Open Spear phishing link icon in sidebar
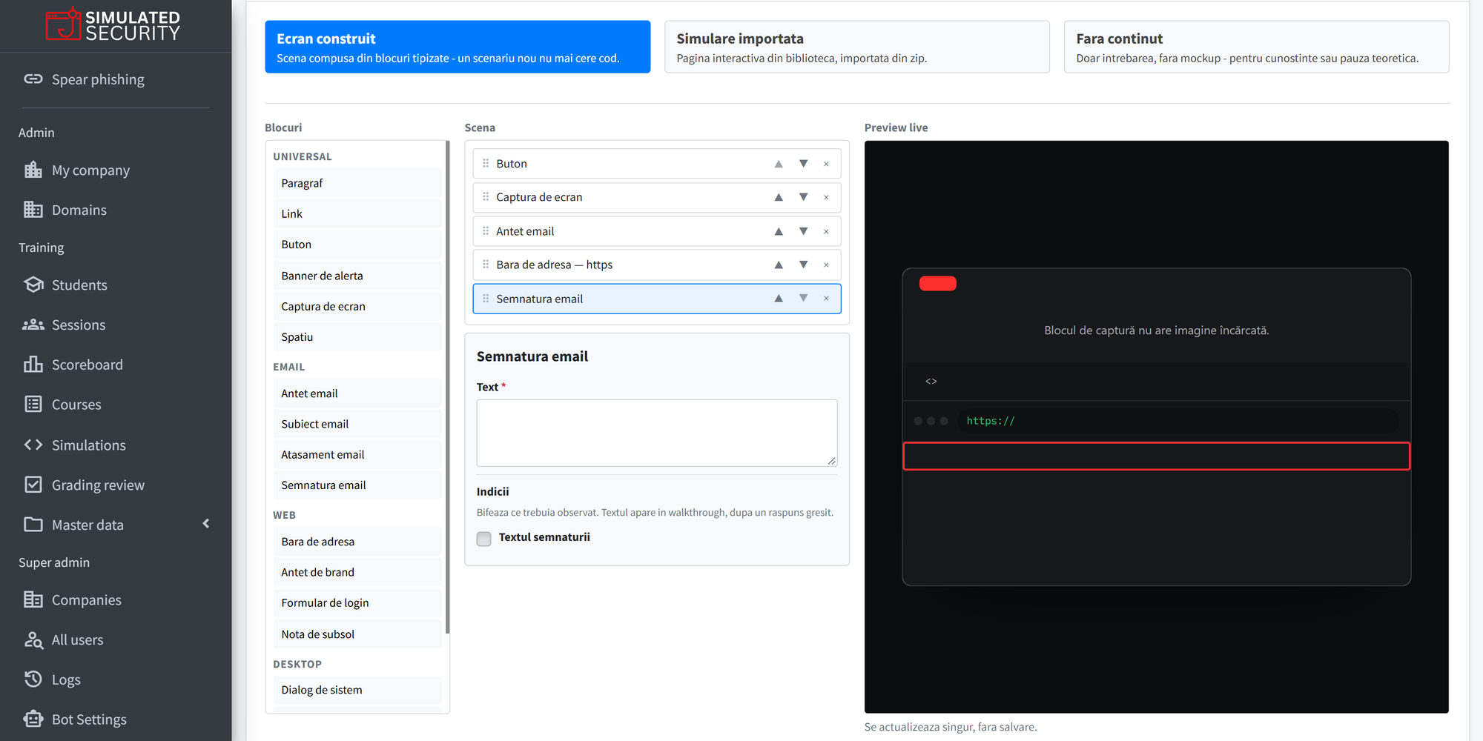Viewport: 1483px width, 741px height. click(33, 79)
